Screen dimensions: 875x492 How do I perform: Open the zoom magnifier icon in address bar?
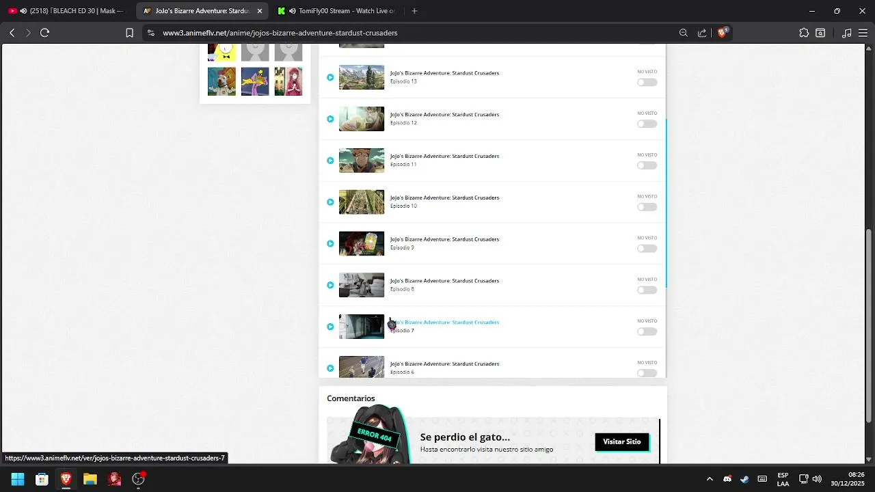683,33
